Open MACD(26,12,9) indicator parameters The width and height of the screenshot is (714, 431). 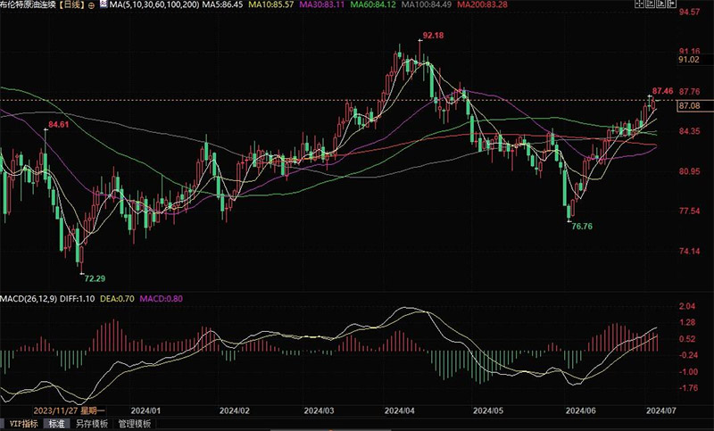click(x=29, y=299)
